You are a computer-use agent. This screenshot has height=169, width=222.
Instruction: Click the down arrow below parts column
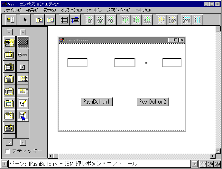(x=23, y=142)
